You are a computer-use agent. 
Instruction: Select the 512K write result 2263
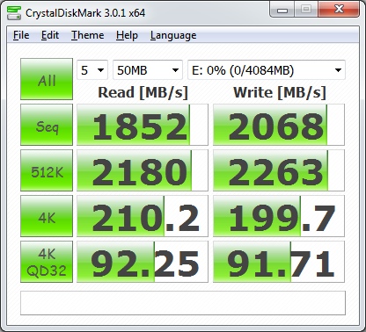(279, 170)
